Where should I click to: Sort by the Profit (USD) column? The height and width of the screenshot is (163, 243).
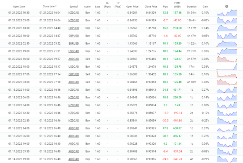pos(177,5)
